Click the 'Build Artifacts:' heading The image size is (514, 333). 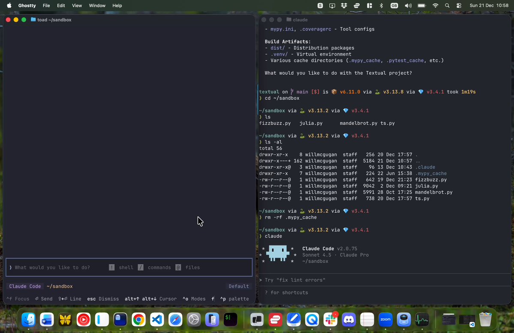click(x=288, y=41)
